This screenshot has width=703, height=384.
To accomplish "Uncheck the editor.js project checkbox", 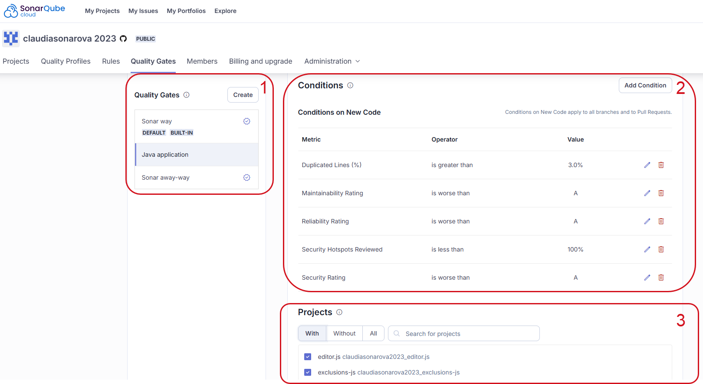I will (x=308, y=357).
